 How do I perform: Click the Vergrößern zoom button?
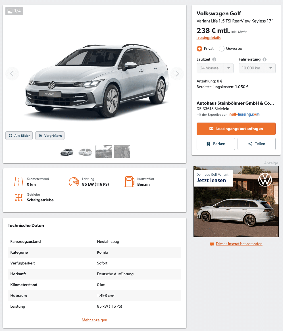pyautogui.click(x=50, y=136)
